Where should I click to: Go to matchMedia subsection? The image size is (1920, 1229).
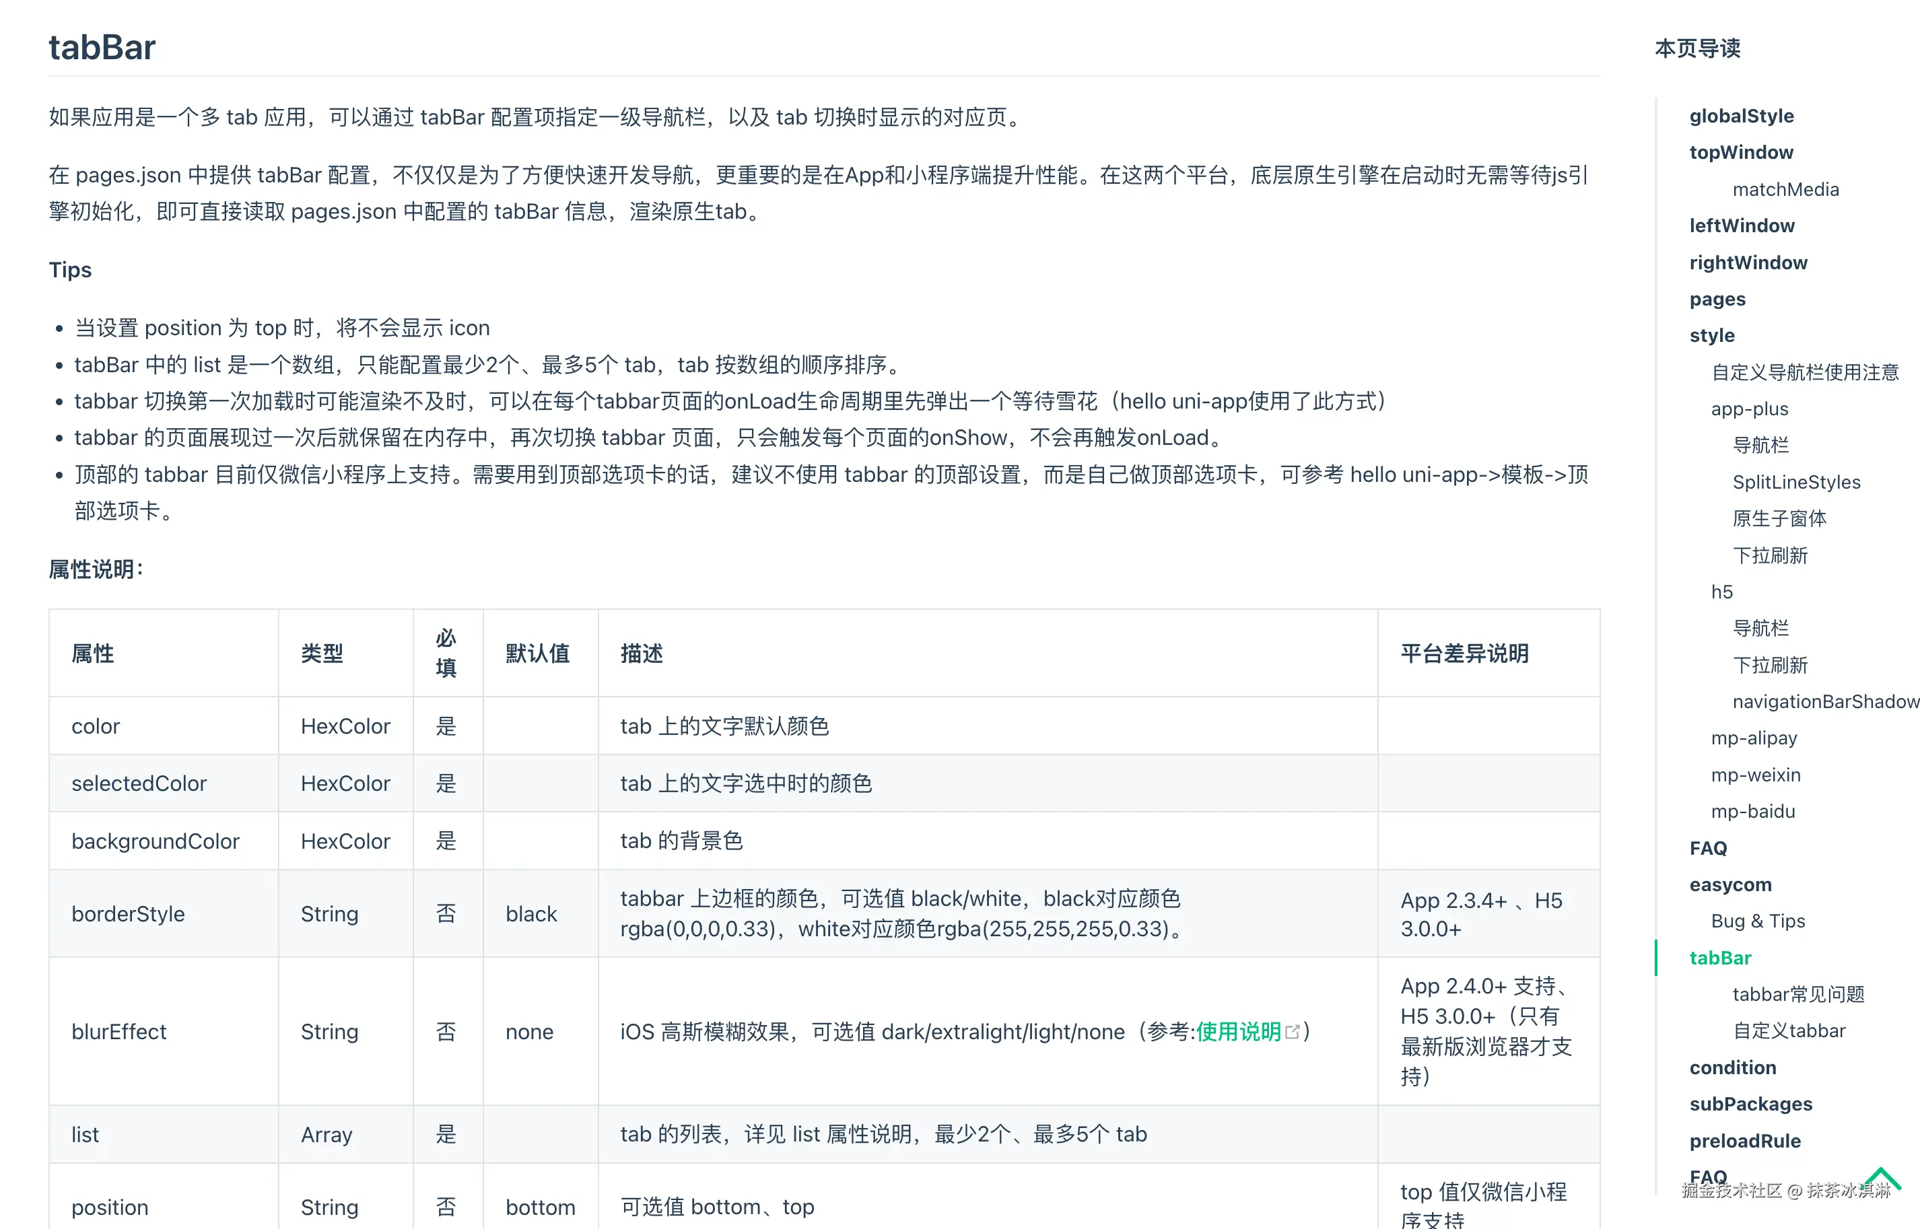point(1785,189)
